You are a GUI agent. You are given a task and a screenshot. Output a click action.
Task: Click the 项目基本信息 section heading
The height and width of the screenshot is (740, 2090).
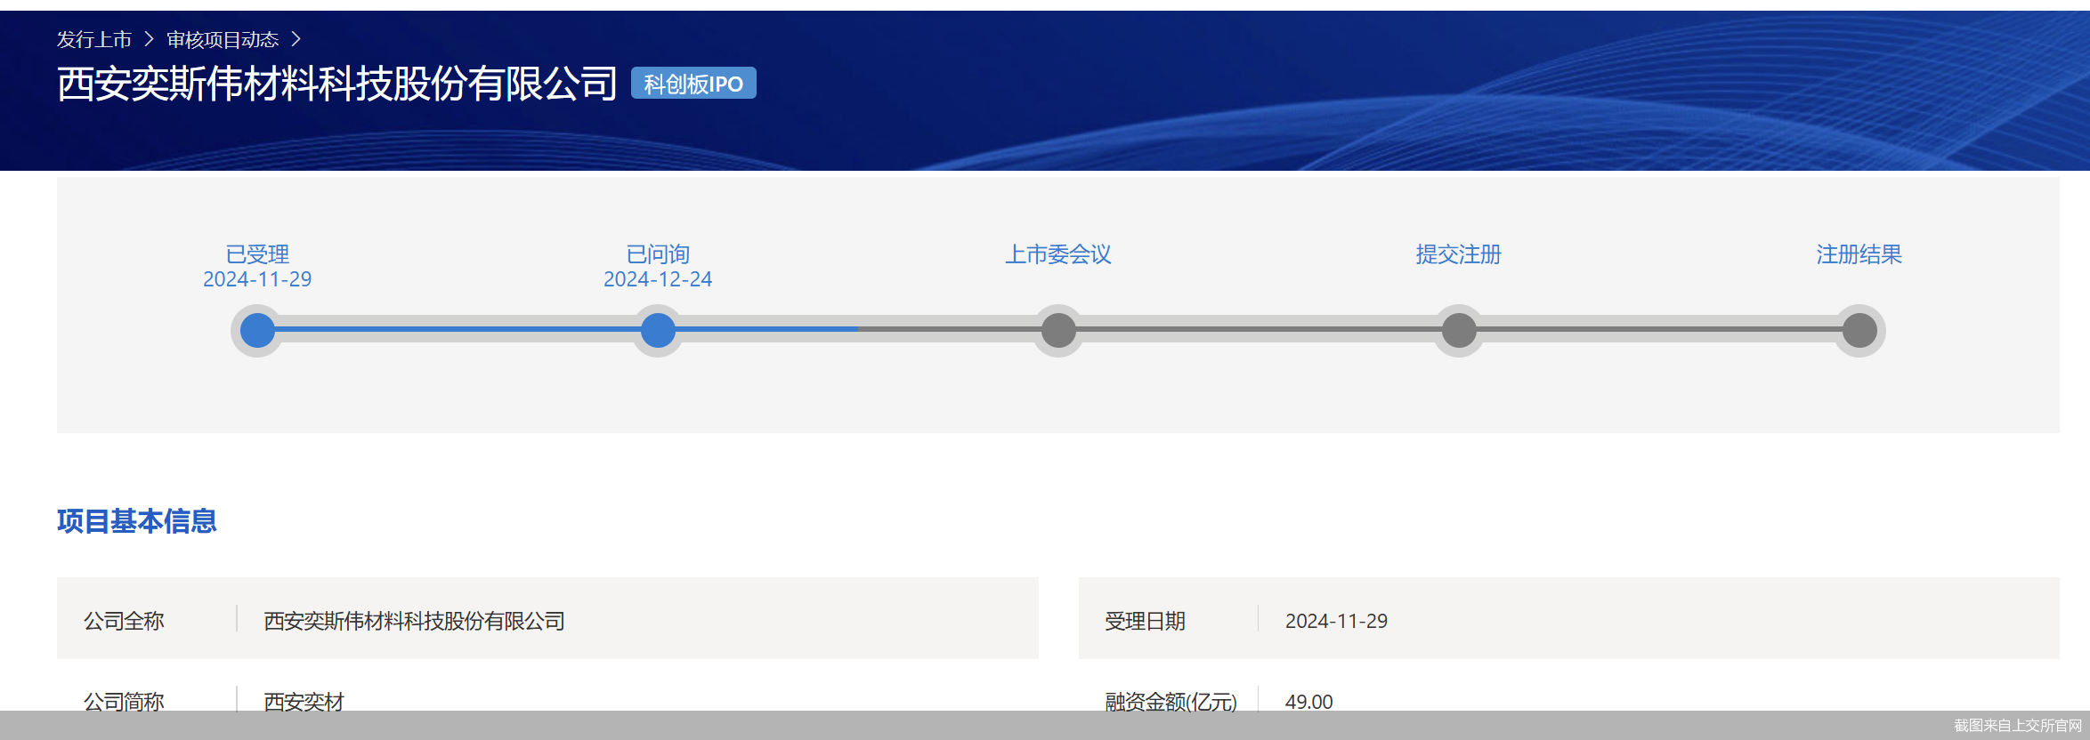137,521
